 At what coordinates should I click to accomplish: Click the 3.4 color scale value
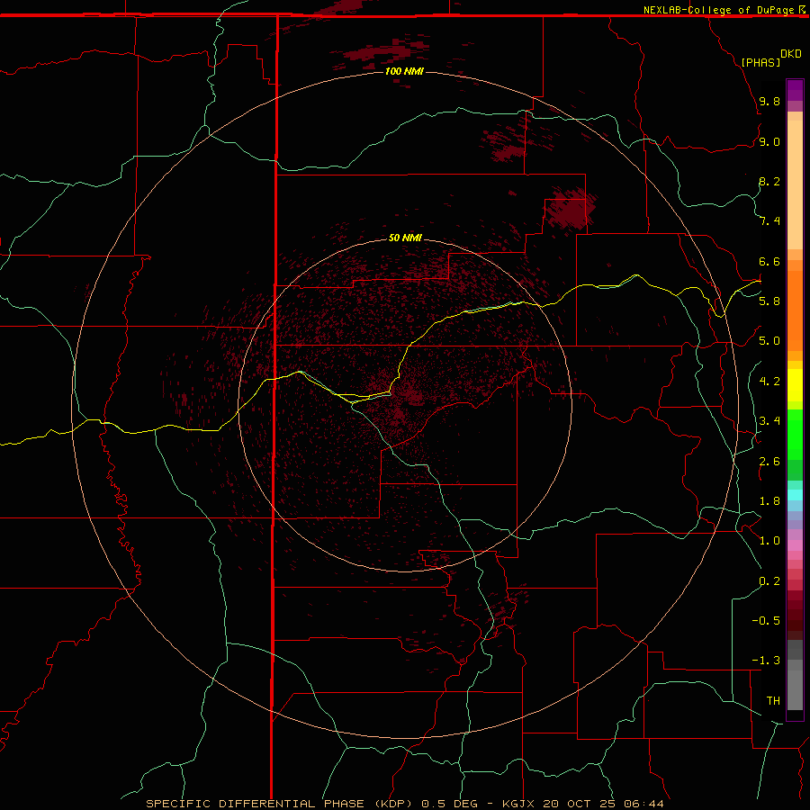pyautogui.click(x=769, y=420)
